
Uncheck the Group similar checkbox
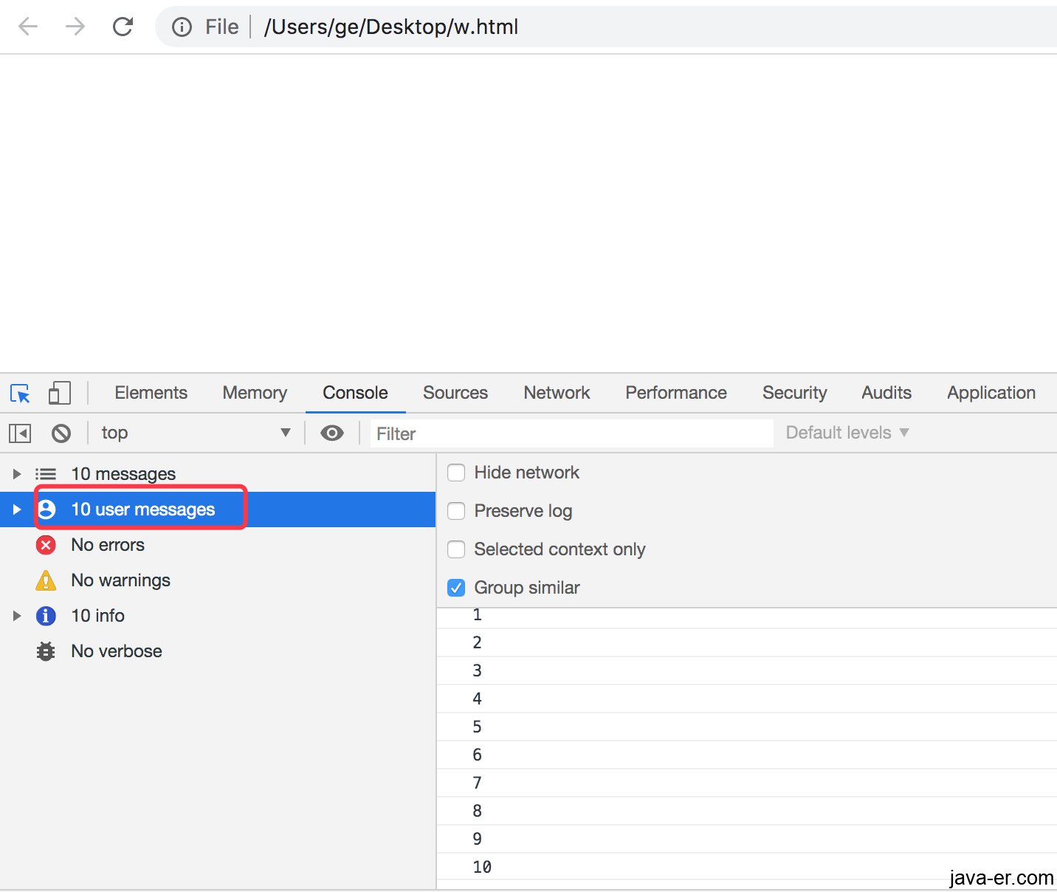pyautogui.click(x=456, y=588)
